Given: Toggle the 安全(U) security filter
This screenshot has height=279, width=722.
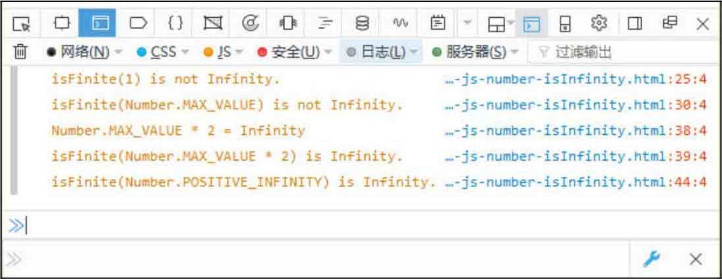Looking at the screenshot, I should click(x=289, y=52).
